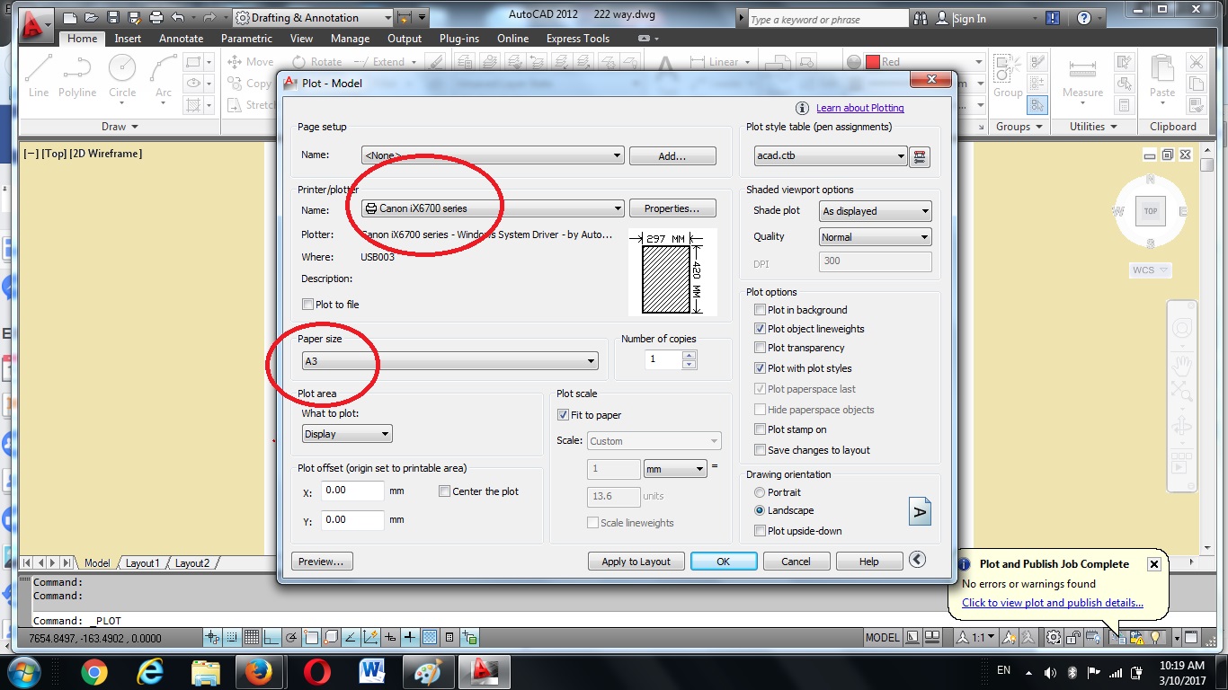This screenshot has width=1228, height=690.
Task: Click to view plot and publish details link
Action: click(1053, 603)
